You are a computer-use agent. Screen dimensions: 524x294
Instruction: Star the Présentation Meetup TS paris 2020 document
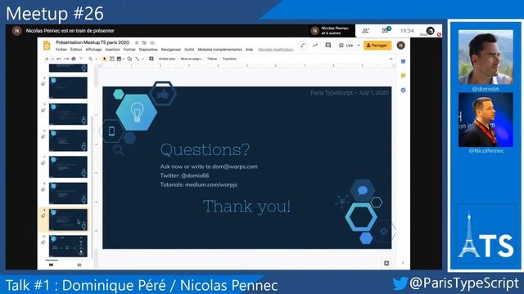click(137, 42)
